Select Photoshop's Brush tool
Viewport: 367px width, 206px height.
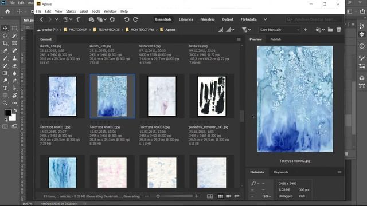(x=5, y=58)
